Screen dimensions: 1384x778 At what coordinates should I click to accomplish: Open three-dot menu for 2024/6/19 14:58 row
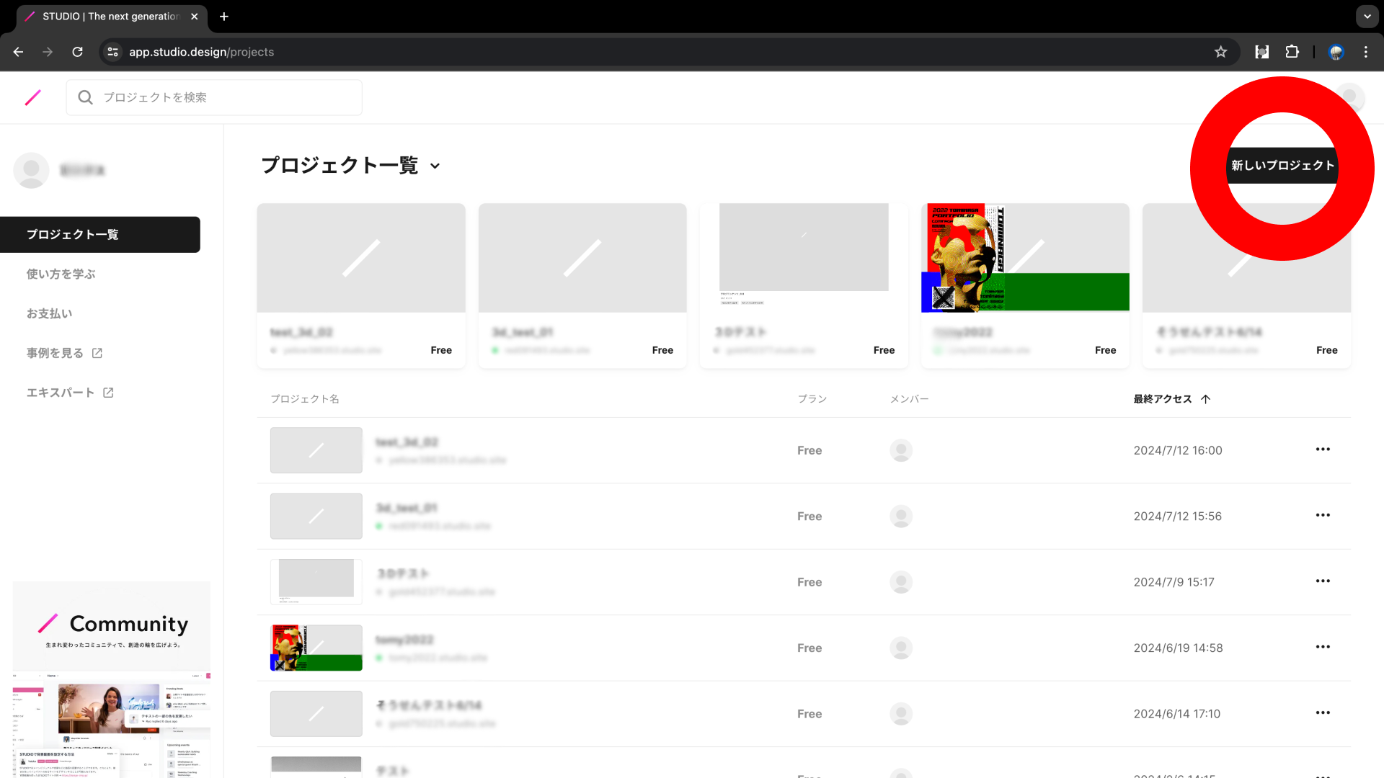pos(1323,647)
